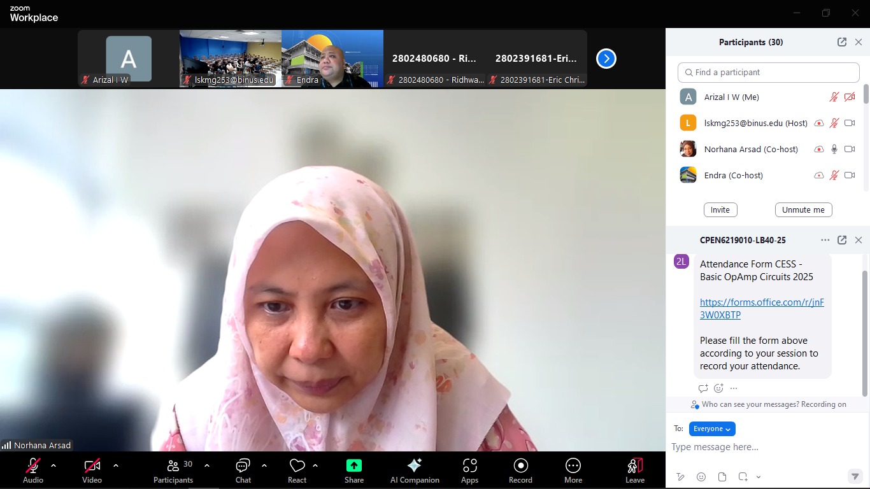Close the Participants panel
870x489 pixels.
pyautogui.click(x=859, y=42)
